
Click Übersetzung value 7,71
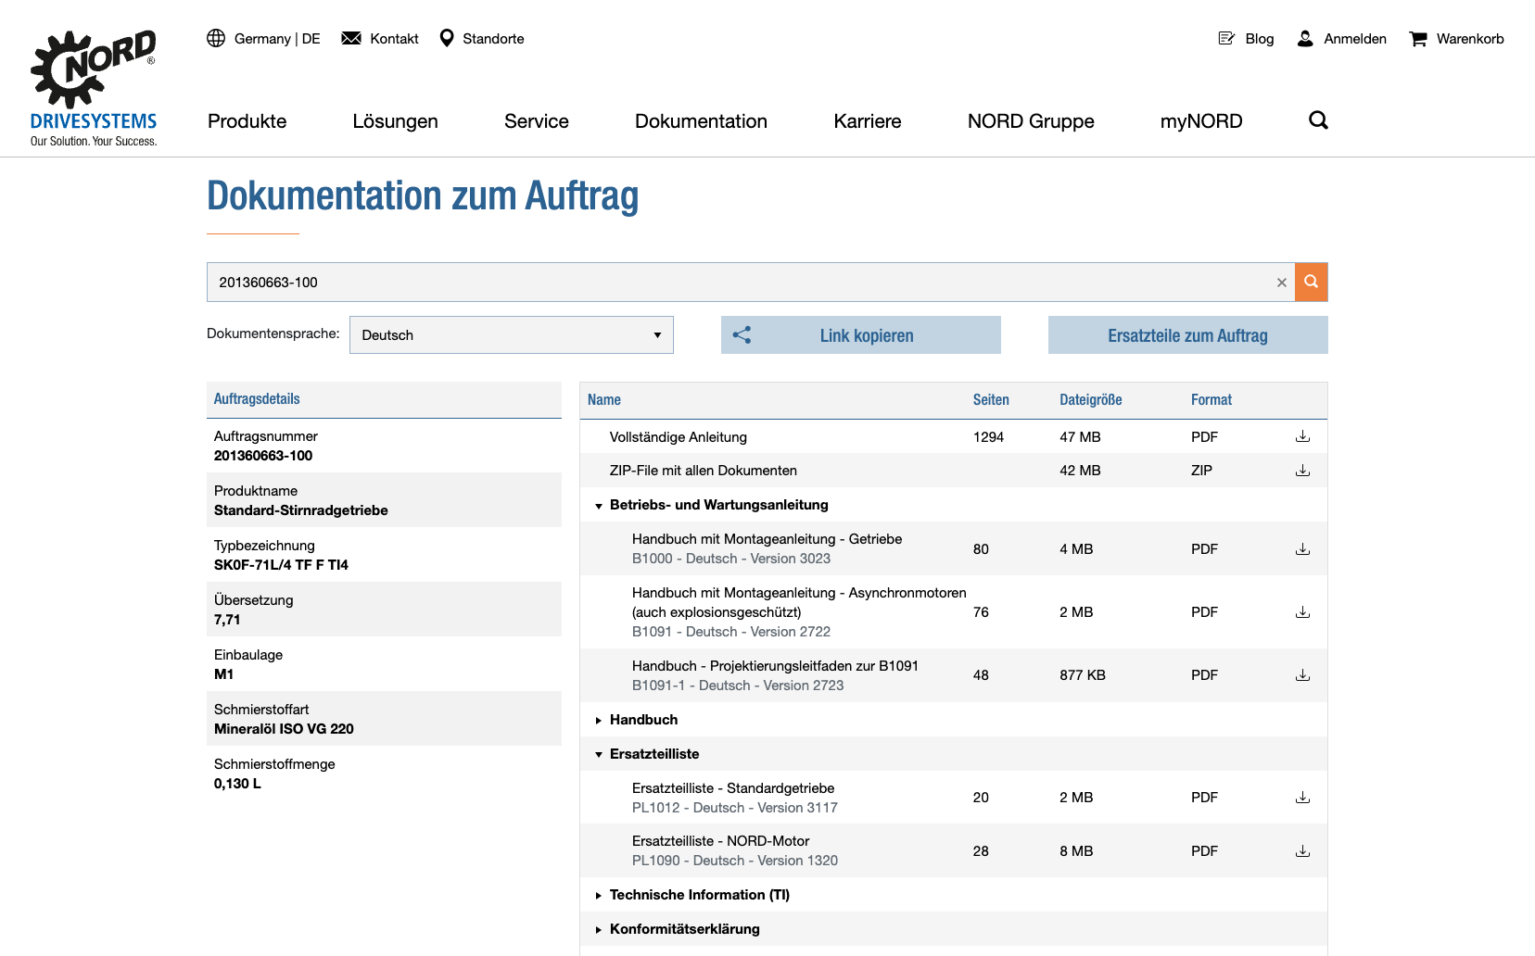click(227, 620)
